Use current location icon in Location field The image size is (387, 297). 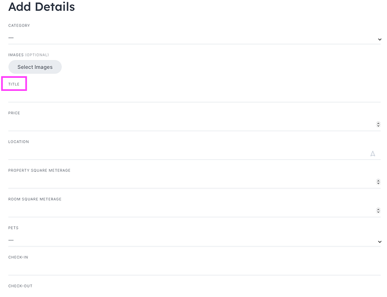[x=373, y=153]
